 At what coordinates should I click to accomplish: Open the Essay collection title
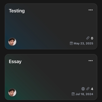[x=15, y=62]
